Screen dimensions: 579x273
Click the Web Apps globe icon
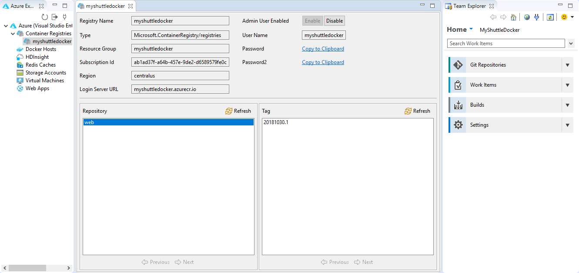(x=20, y=88)
